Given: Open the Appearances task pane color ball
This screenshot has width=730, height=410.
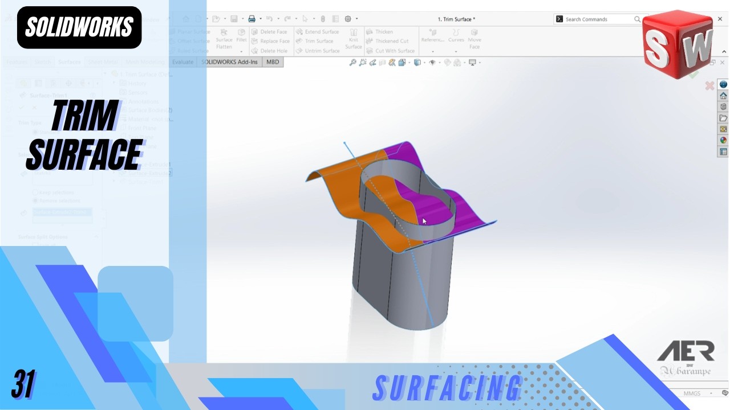Looking at the screenshot, I should (723, 141).
